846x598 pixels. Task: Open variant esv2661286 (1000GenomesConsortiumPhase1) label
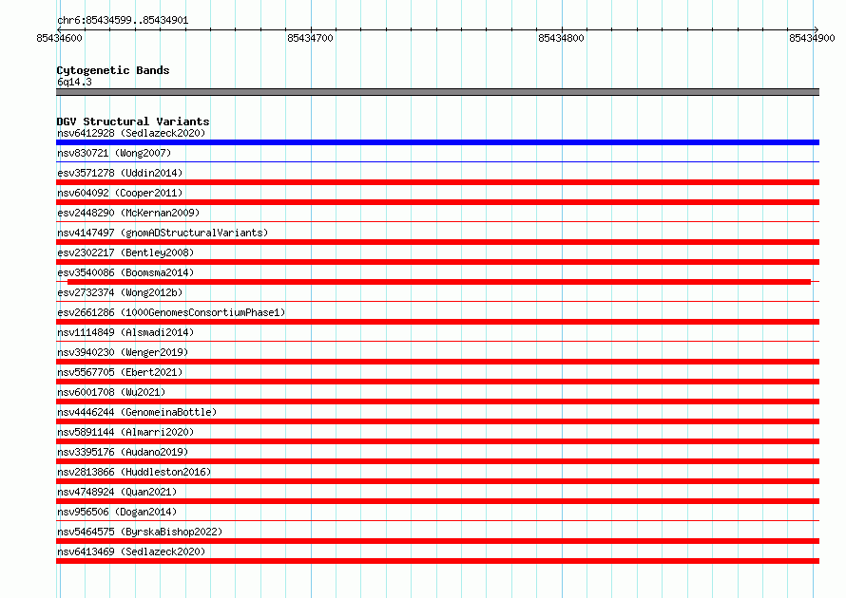pos(171,312)
